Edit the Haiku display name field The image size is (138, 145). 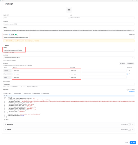[41, 77]
